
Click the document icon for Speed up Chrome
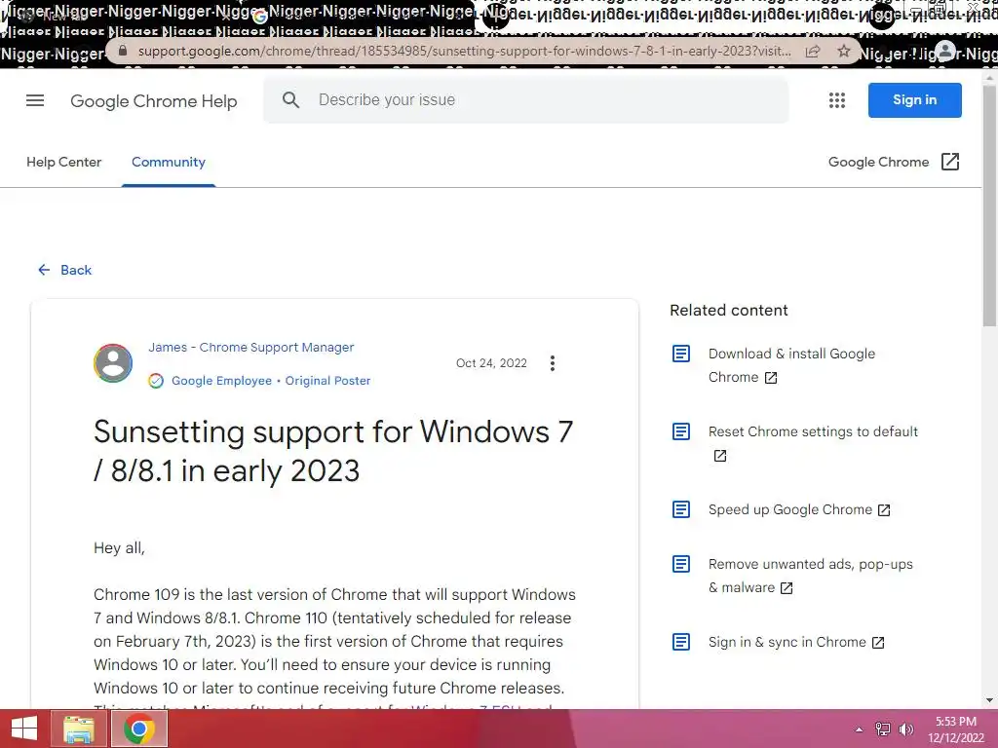pos(681,509)
